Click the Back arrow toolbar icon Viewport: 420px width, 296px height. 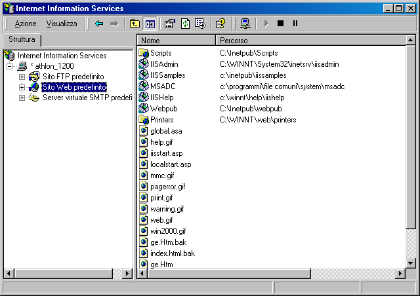coord(99,24)
